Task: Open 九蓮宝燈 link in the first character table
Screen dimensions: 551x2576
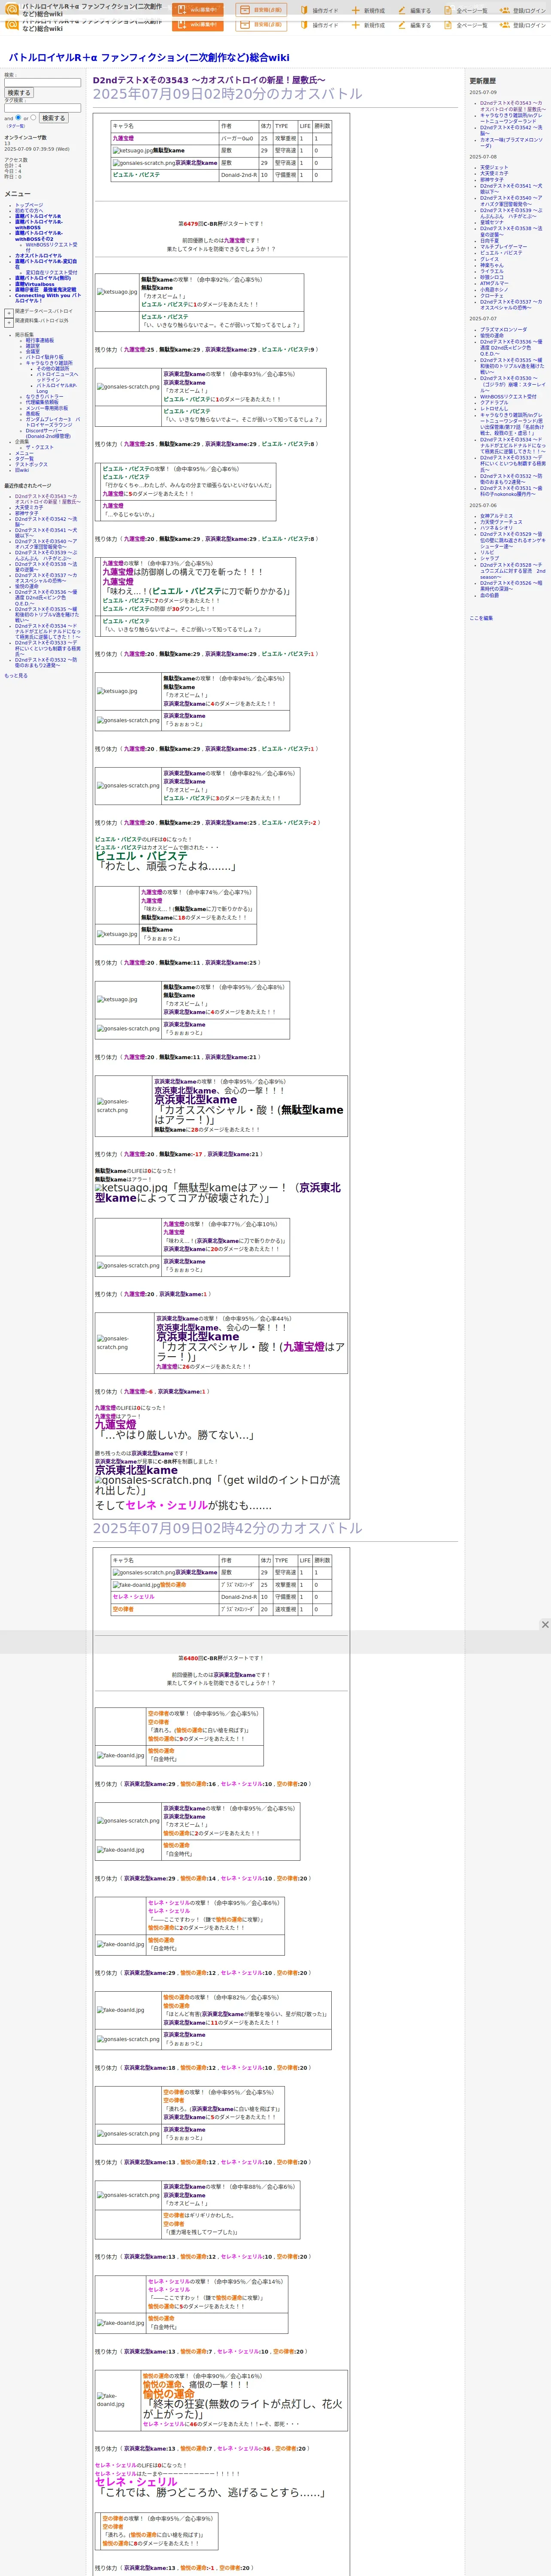Action: coord(123,138)
